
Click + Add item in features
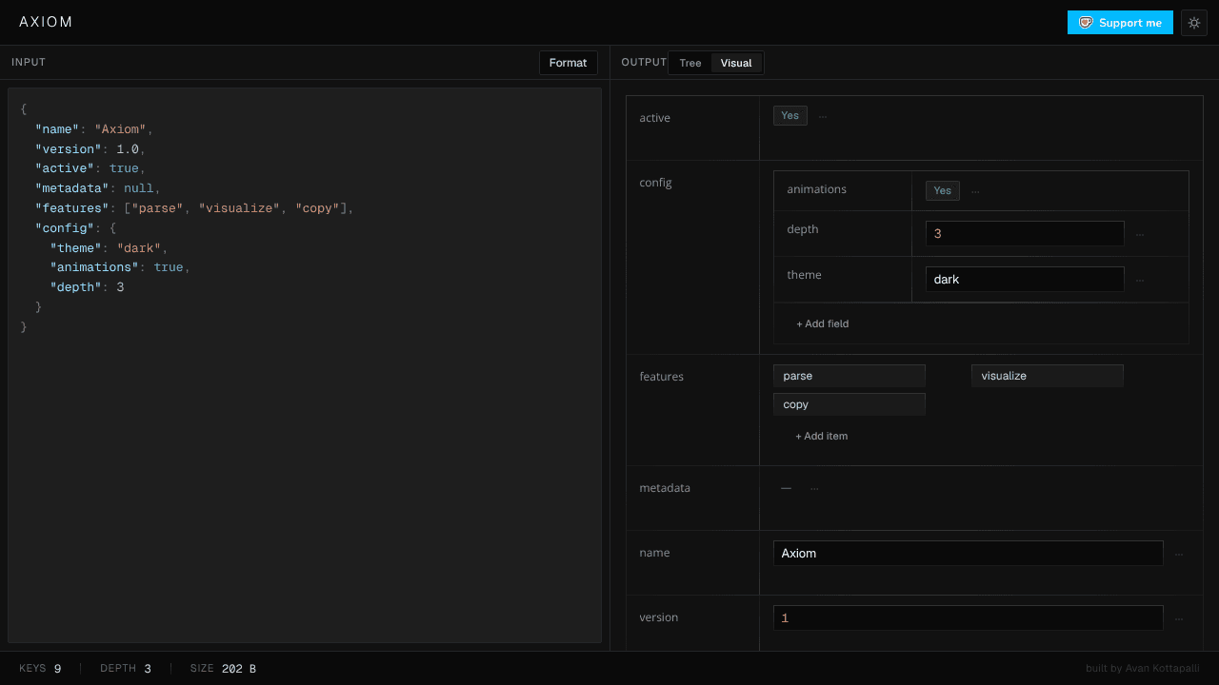[x=822, y=436]
